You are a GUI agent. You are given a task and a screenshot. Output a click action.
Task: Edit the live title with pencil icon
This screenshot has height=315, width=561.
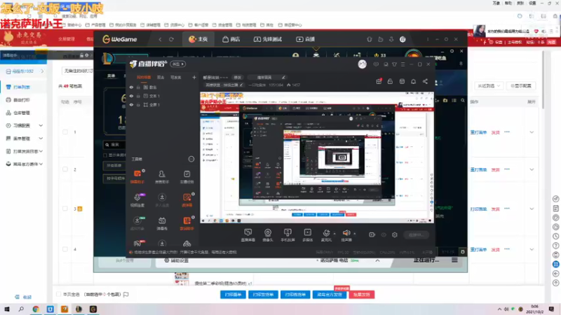click(x=283, y=78)
